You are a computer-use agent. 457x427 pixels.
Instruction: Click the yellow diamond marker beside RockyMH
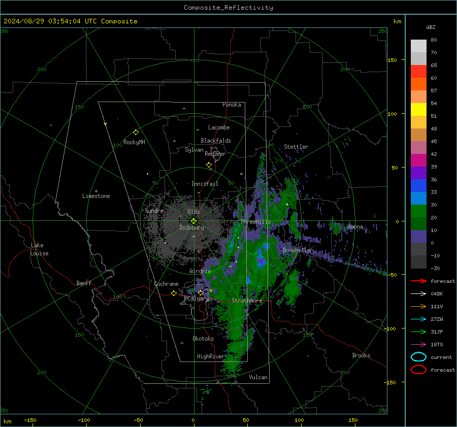[136, 133]
